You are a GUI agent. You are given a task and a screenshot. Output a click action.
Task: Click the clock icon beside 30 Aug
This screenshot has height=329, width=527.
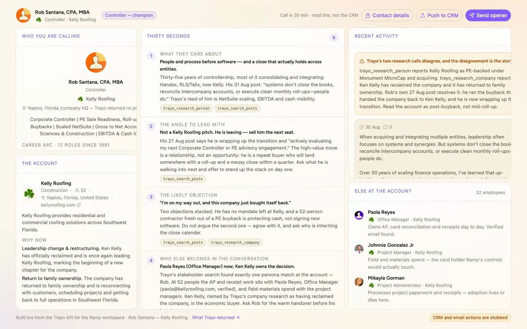361,127
